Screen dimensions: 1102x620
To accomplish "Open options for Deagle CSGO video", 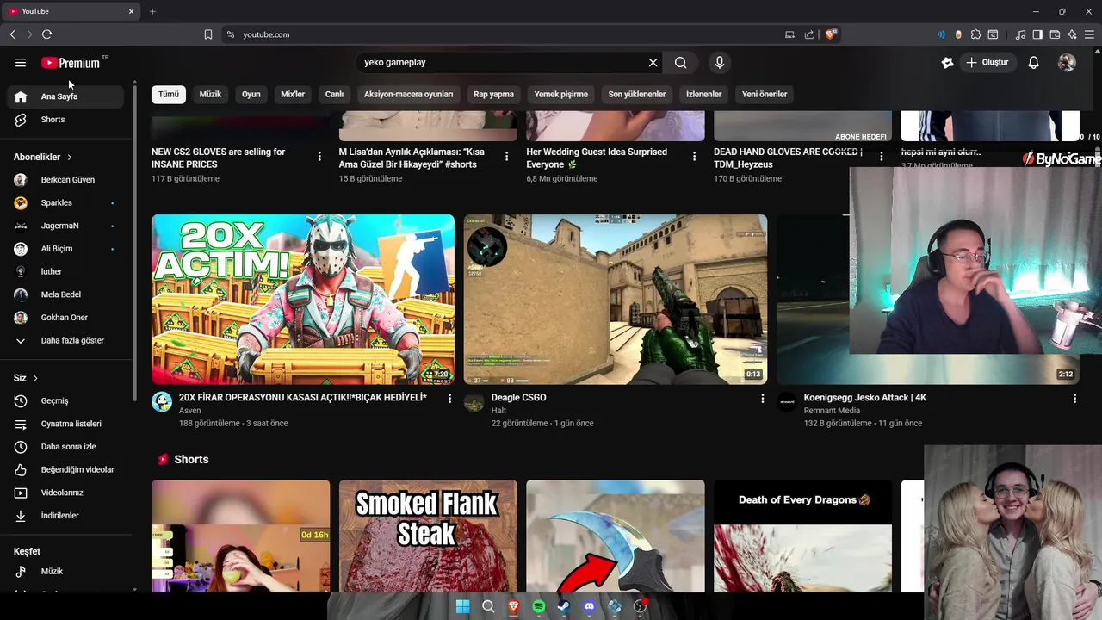I will pos(762,399).
